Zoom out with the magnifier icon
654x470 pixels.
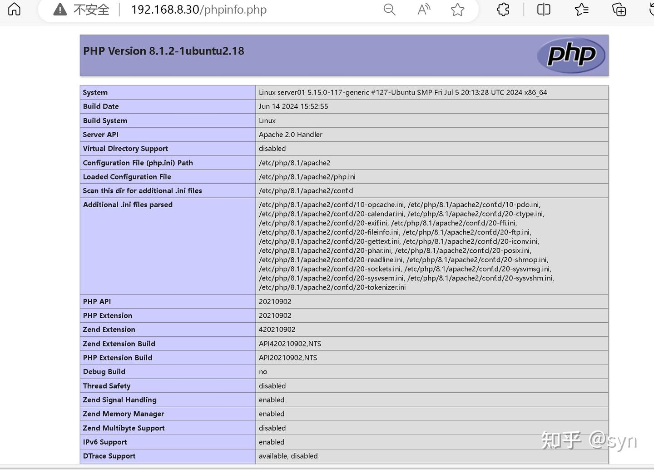coord(389,9)
